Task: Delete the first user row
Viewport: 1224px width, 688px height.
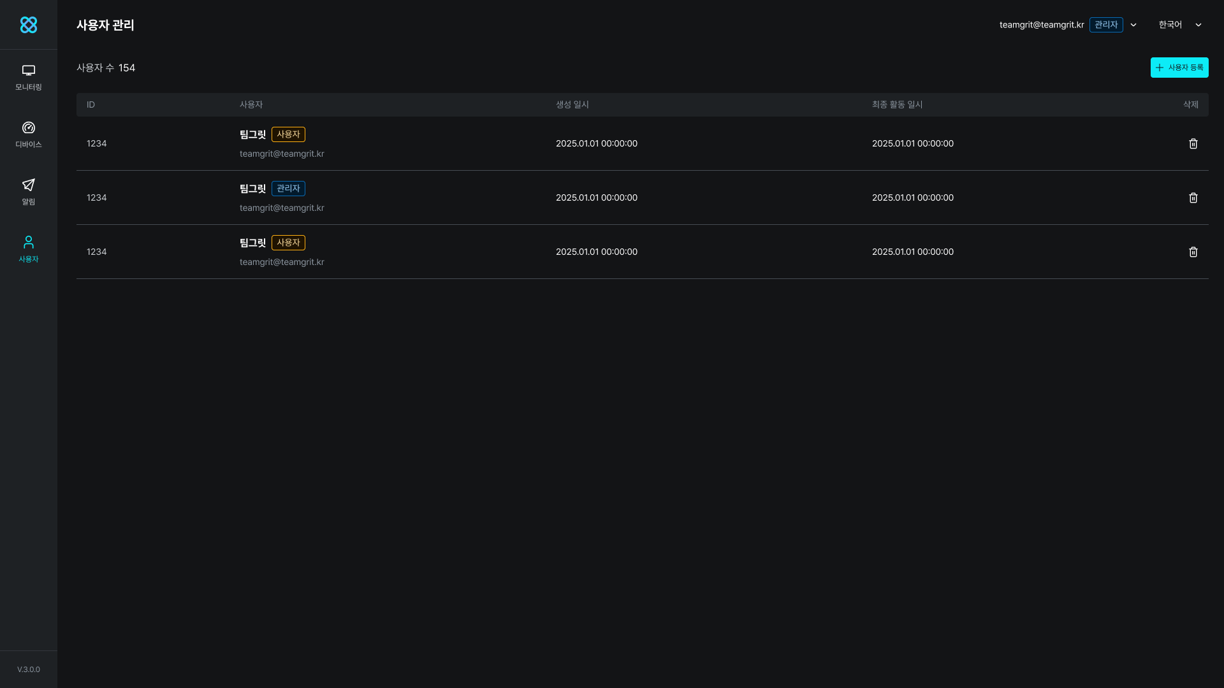Action: click(1193, 144)
